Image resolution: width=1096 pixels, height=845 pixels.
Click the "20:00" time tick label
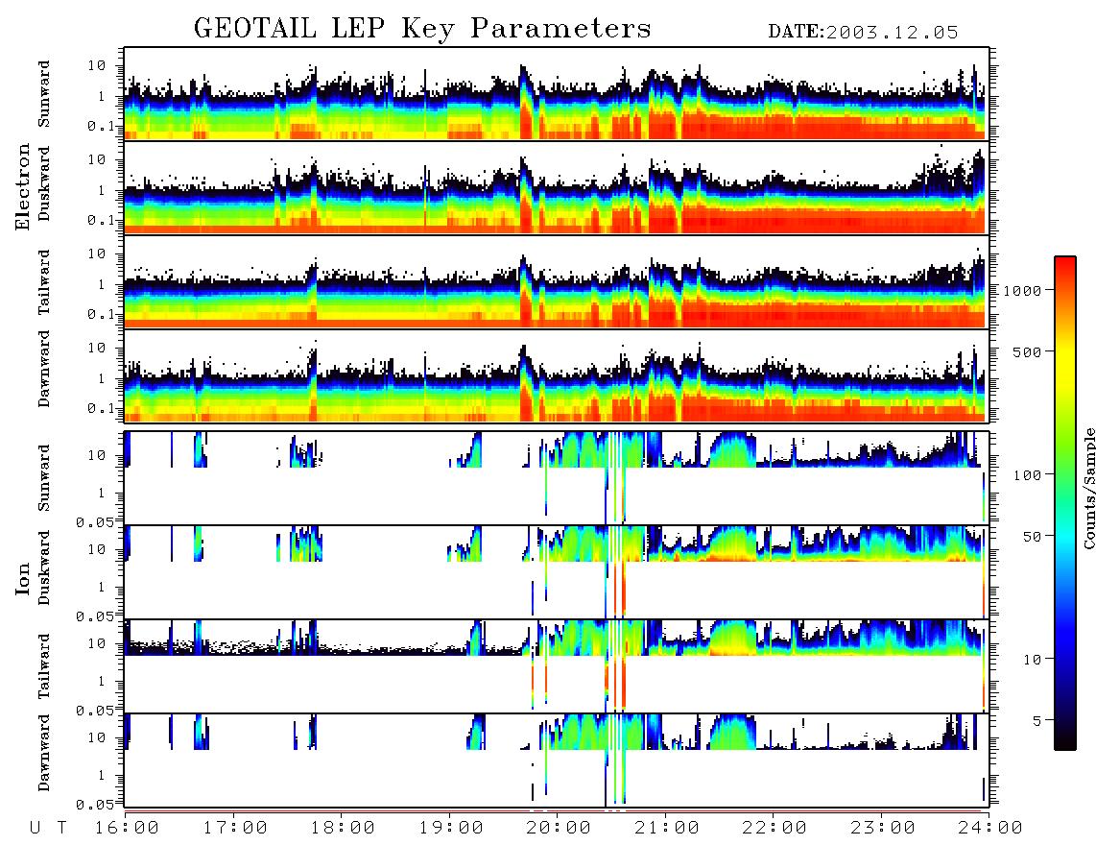click(x=560, y=829)
